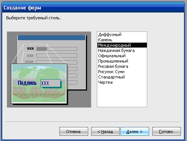Select the Стандартный style
Screen dimensions: 187x141
tap(122, 77)
